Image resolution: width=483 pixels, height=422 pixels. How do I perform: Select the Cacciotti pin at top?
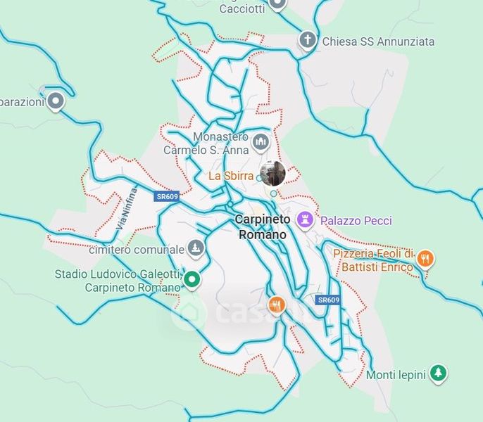277,3
